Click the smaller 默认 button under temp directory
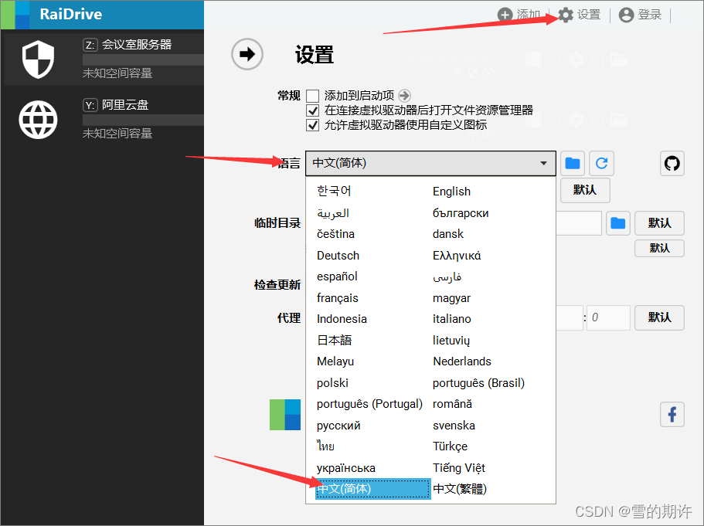This screenshot has height=526, width=704. [659, 248]
